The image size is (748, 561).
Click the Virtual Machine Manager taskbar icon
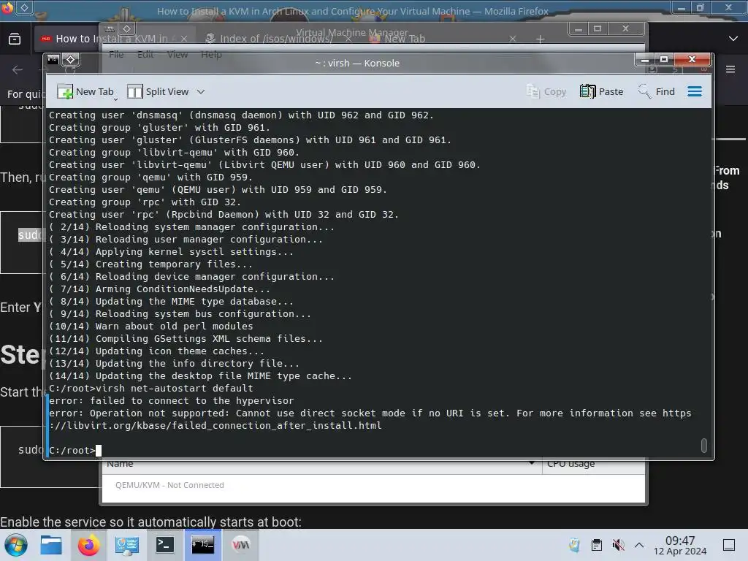tap(240, 545)
